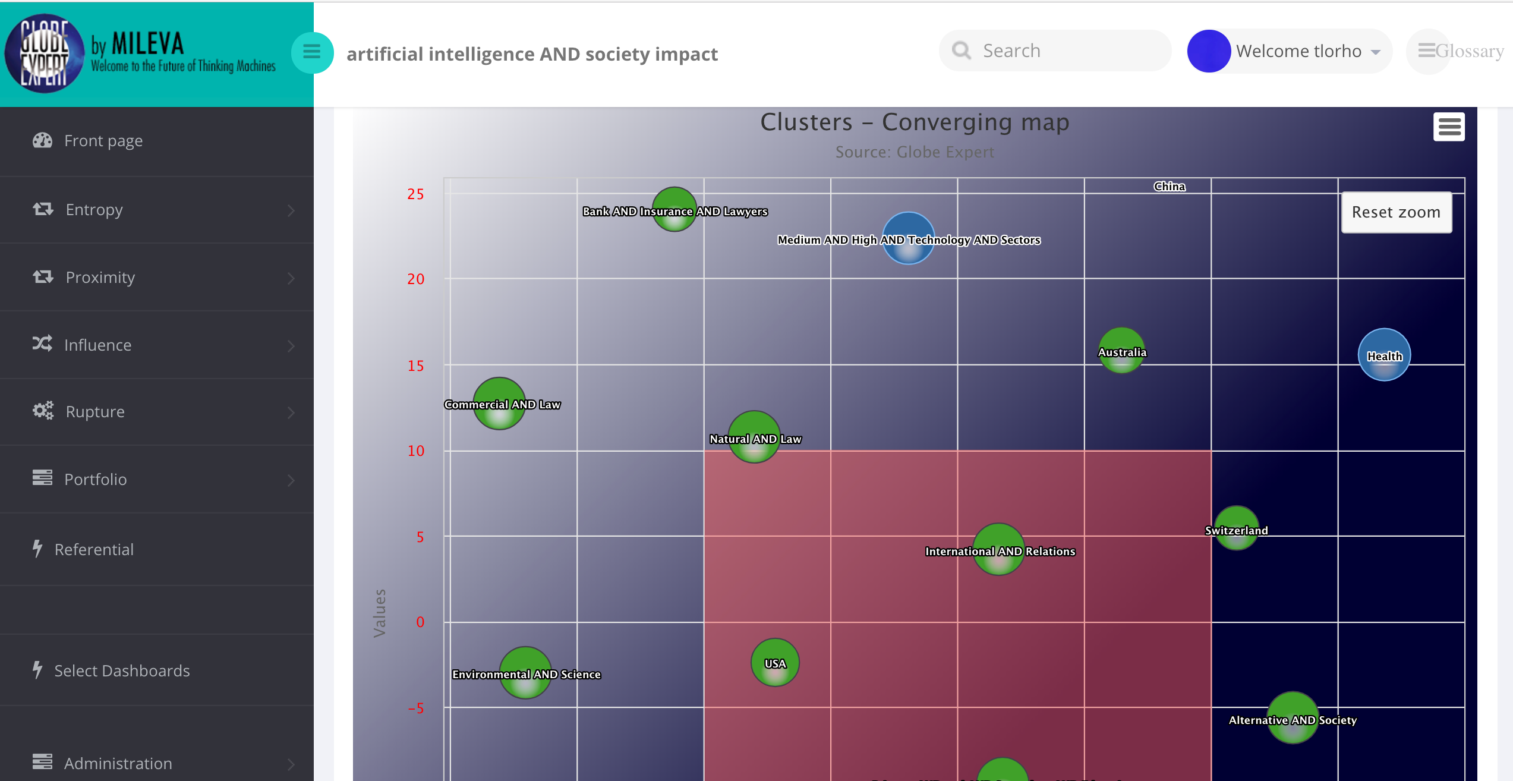
Task: Open the chart context menu icon
Action: [x=1449, y=127]
